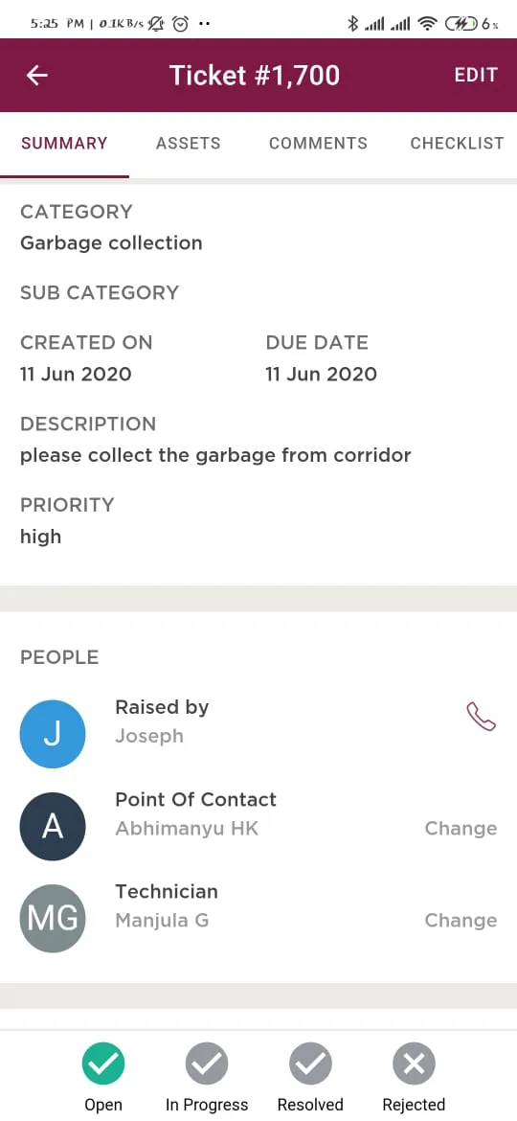Tap Joseph's blue J avatar
Viewport: 517px width, 1121px height.
53,734
